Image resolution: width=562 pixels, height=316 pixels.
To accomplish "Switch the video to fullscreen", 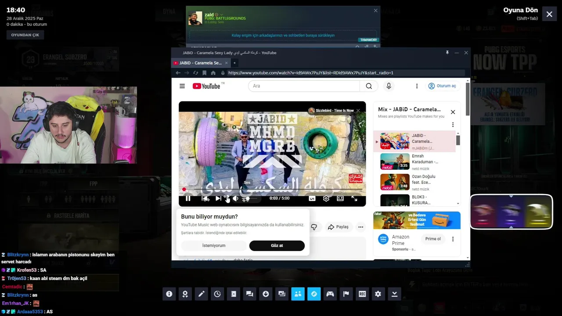I will pos(354,198).
